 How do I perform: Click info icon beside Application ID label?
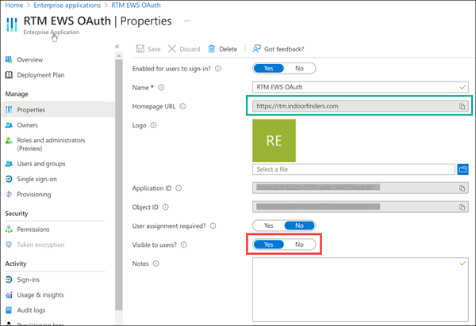(178, 188)
